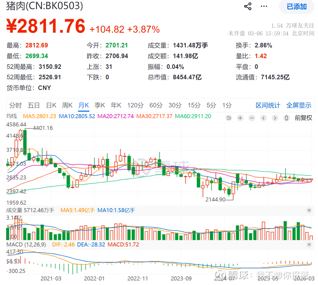Click the 流通值 value 7145.25亿
This screenshot has width=318, height=285.
click(275, 77)
